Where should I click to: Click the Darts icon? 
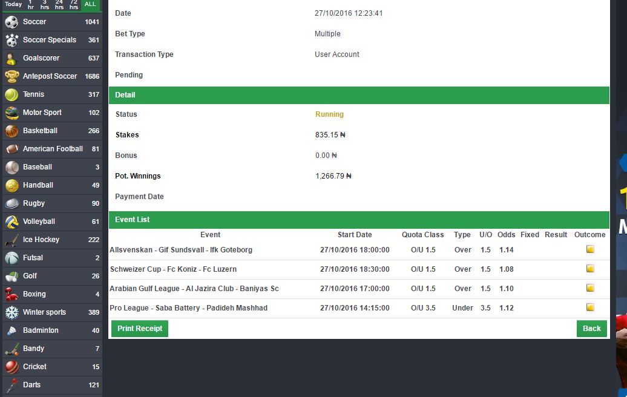click(11, 385)
